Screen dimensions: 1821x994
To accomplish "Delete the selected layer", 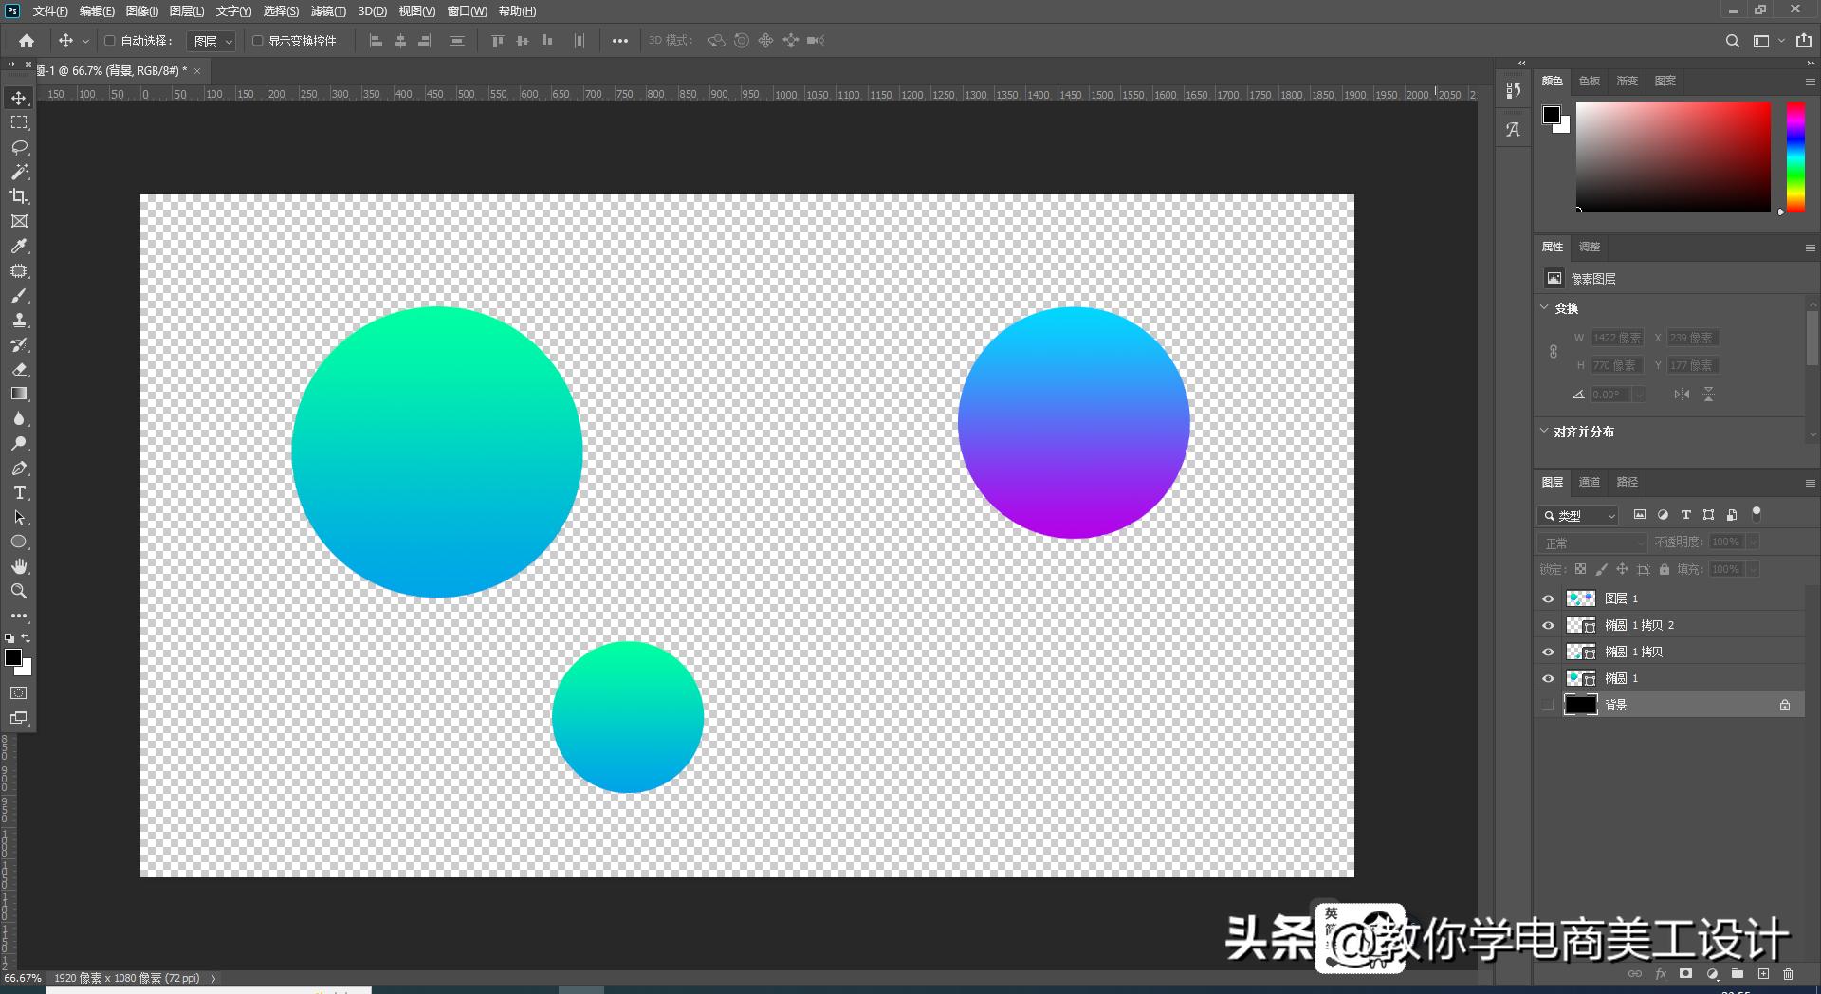I will 1788,974.
